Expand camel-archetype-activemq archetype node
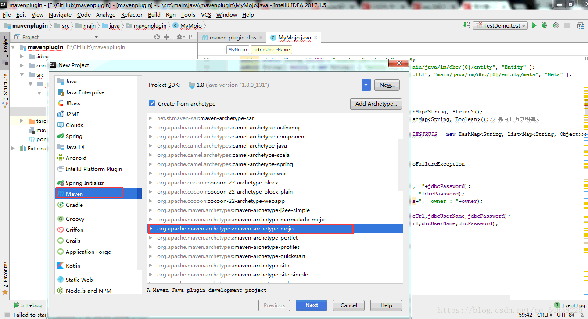The height and width of the screenshot is (319, 588). click(151, 128)
